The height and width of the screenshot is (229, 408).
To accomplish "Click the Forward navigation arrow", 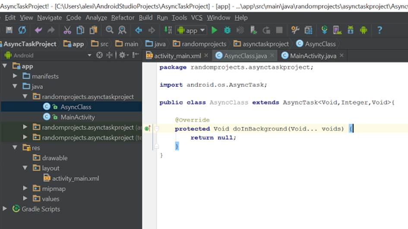I will click(x=152, y=30).
